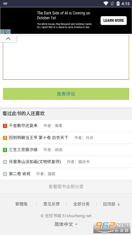View all categories via 查看图书全部分类
132x235 pixels.
coord(66,187)
